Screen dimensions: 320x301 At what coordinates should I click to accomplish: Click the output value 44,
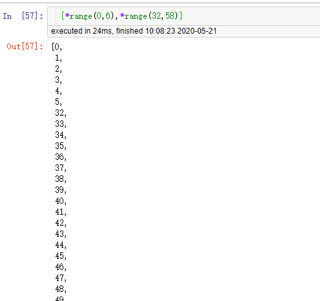[61, 245]
